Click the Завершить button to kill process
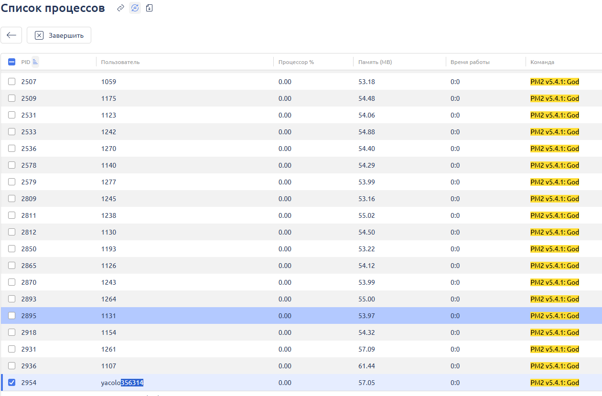Viewport: 602px width, 396px height. 59,35
